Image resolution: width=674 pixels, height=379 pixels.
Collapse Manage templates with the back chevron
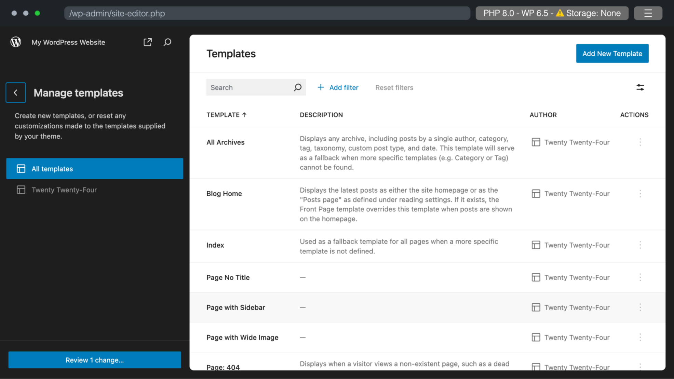pyautogui.click(x=16, y=93)
